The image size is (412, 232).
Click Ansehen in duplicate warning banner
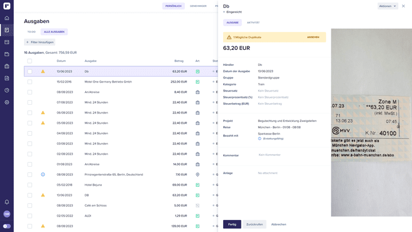pyautogui.click(x=313, y=37)
